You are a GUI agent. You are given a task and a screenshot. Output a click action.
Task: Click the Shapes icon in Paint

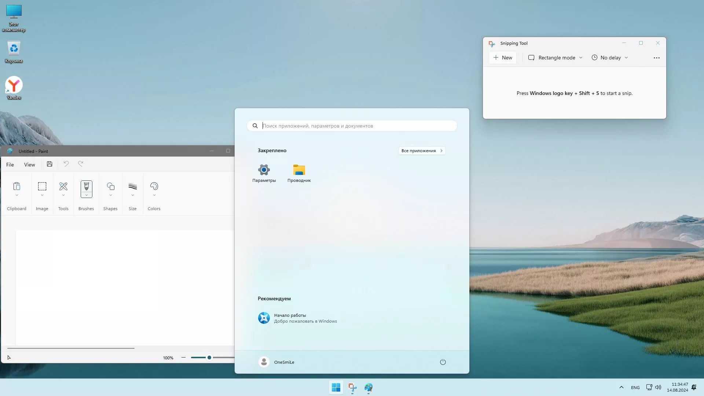click(110, 187)
